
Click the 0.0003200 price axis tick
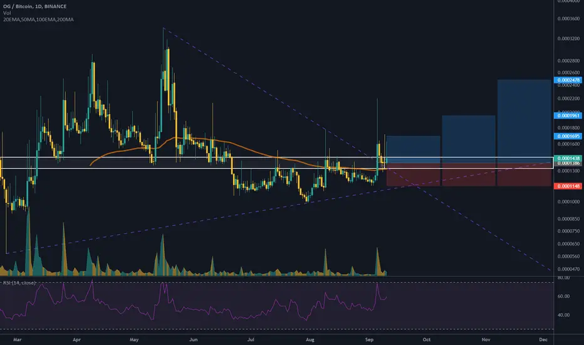[x=568, y=38]
